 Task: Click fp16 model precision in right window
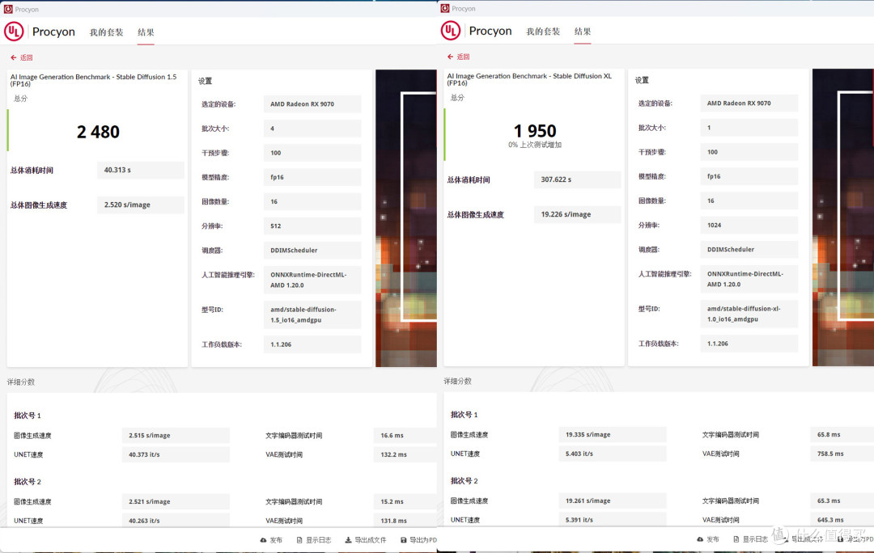749,176
